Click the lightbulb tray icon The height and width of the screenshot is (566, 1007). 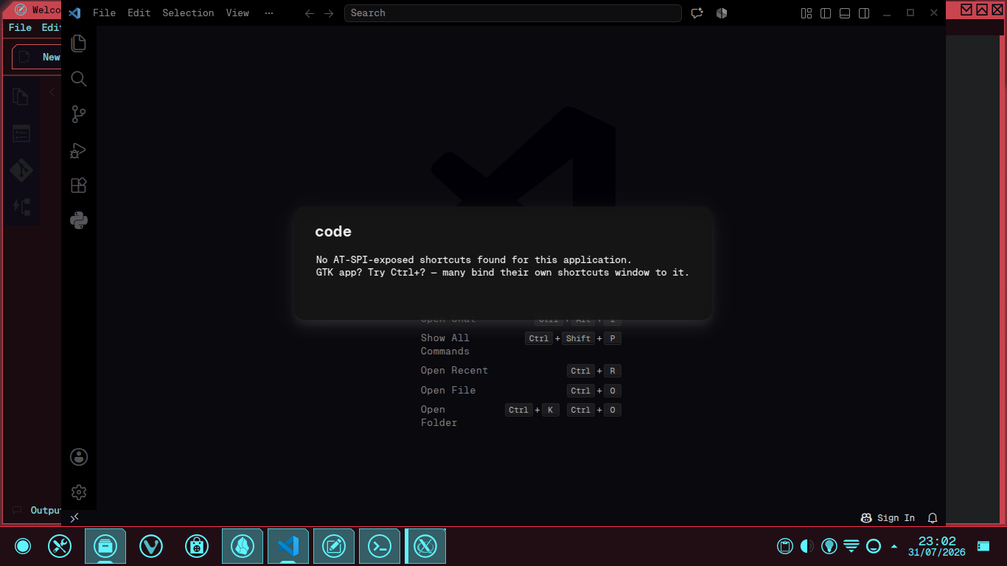pyautogui.click(x=829, y=546)
